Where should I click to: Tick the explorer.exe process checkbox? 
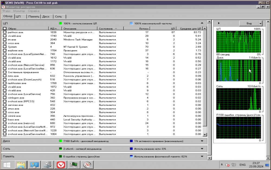pos(5,51)
